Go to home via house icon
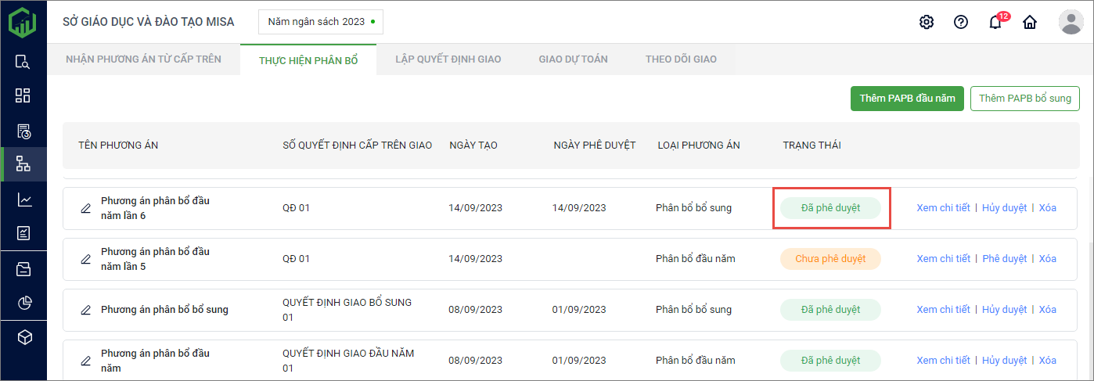Viewport: 1094px width, 381px height. click(x=1030, y=22)
